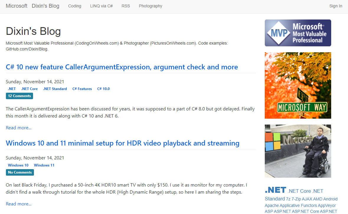Click the Microsoft MVP badge image
The height and width of the screenshot is (214, 348).
pos(298,33)
